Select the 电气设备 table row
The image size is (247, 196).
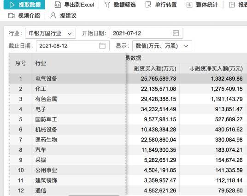point(128,78)
